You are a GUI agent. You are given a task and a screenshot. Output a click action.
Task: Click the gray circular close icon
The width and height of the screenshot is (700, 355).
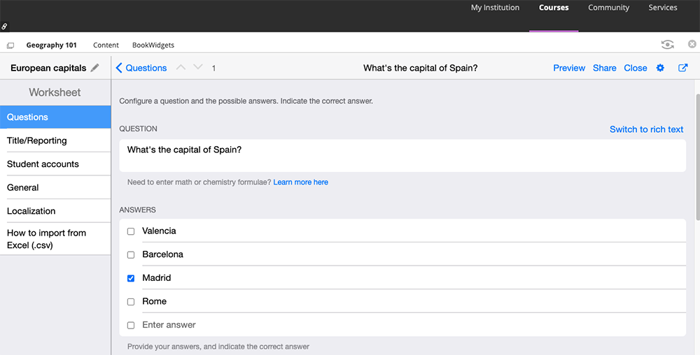pos(692,45)
